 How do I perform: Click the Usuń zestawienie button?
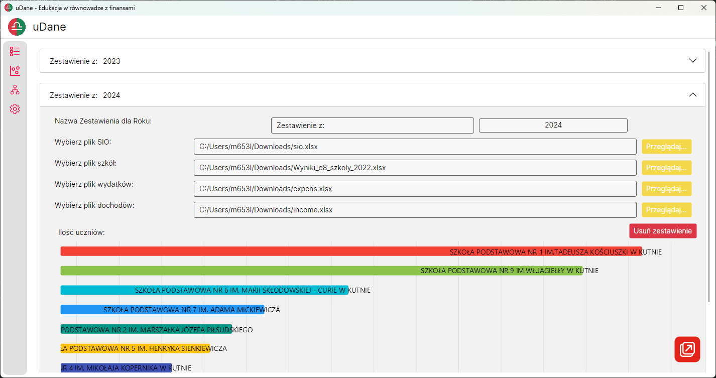coord(663,231)
